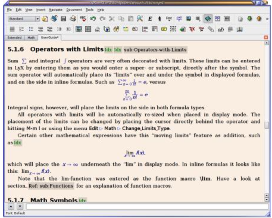Apply emphasis with the italic E icon
This screenshot has height=218, width=272.
[x=150, y=19]
